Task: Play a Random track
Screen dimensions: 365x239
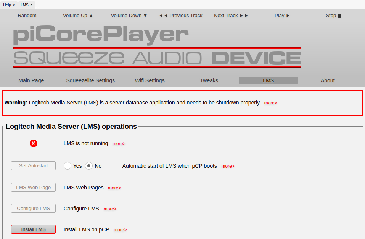Action: pos(27,16)
